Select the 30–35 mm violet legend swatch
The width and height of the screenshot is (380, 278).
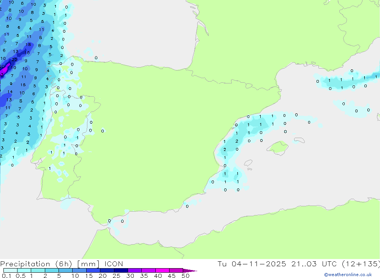pos(135,270)
